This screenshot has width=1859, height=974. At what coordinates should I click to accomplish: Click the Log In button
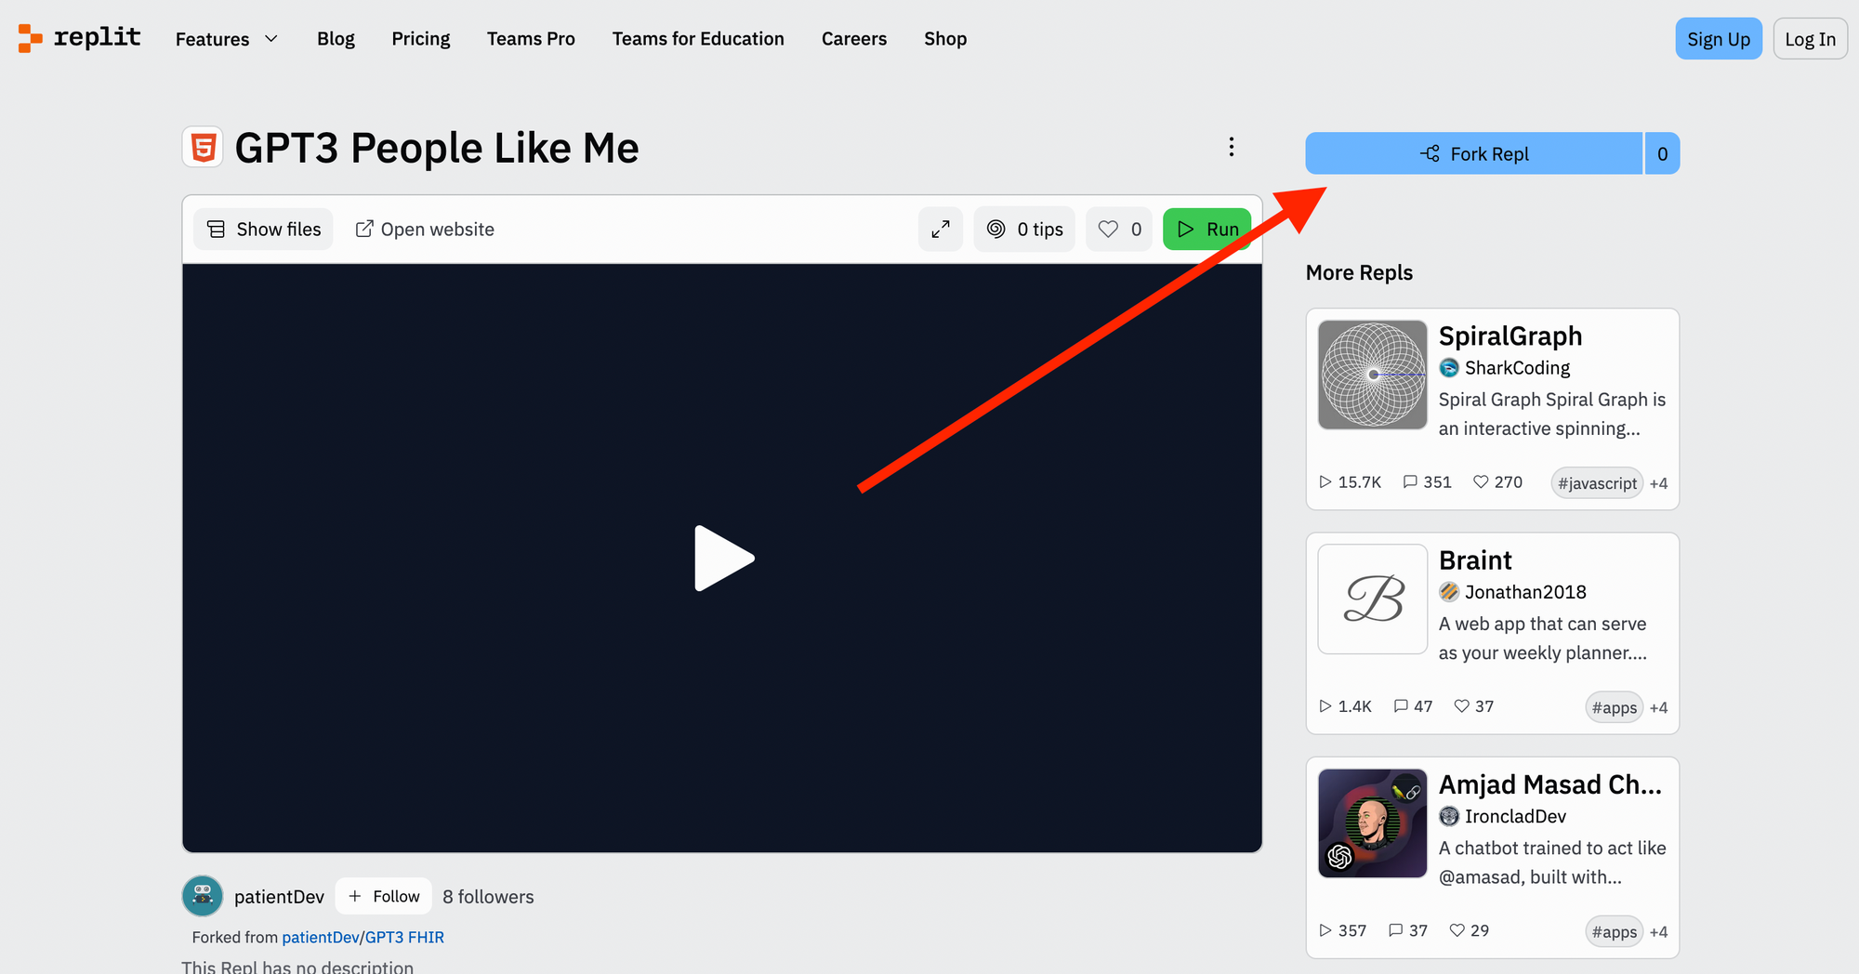coord(1810,39)
